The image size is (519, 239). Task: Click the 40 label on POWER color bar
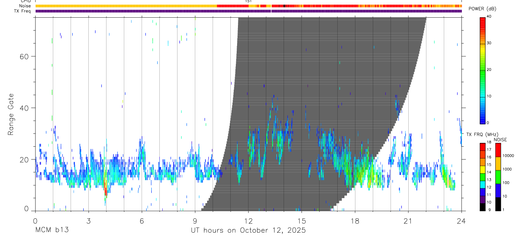(x=489, y=17)
